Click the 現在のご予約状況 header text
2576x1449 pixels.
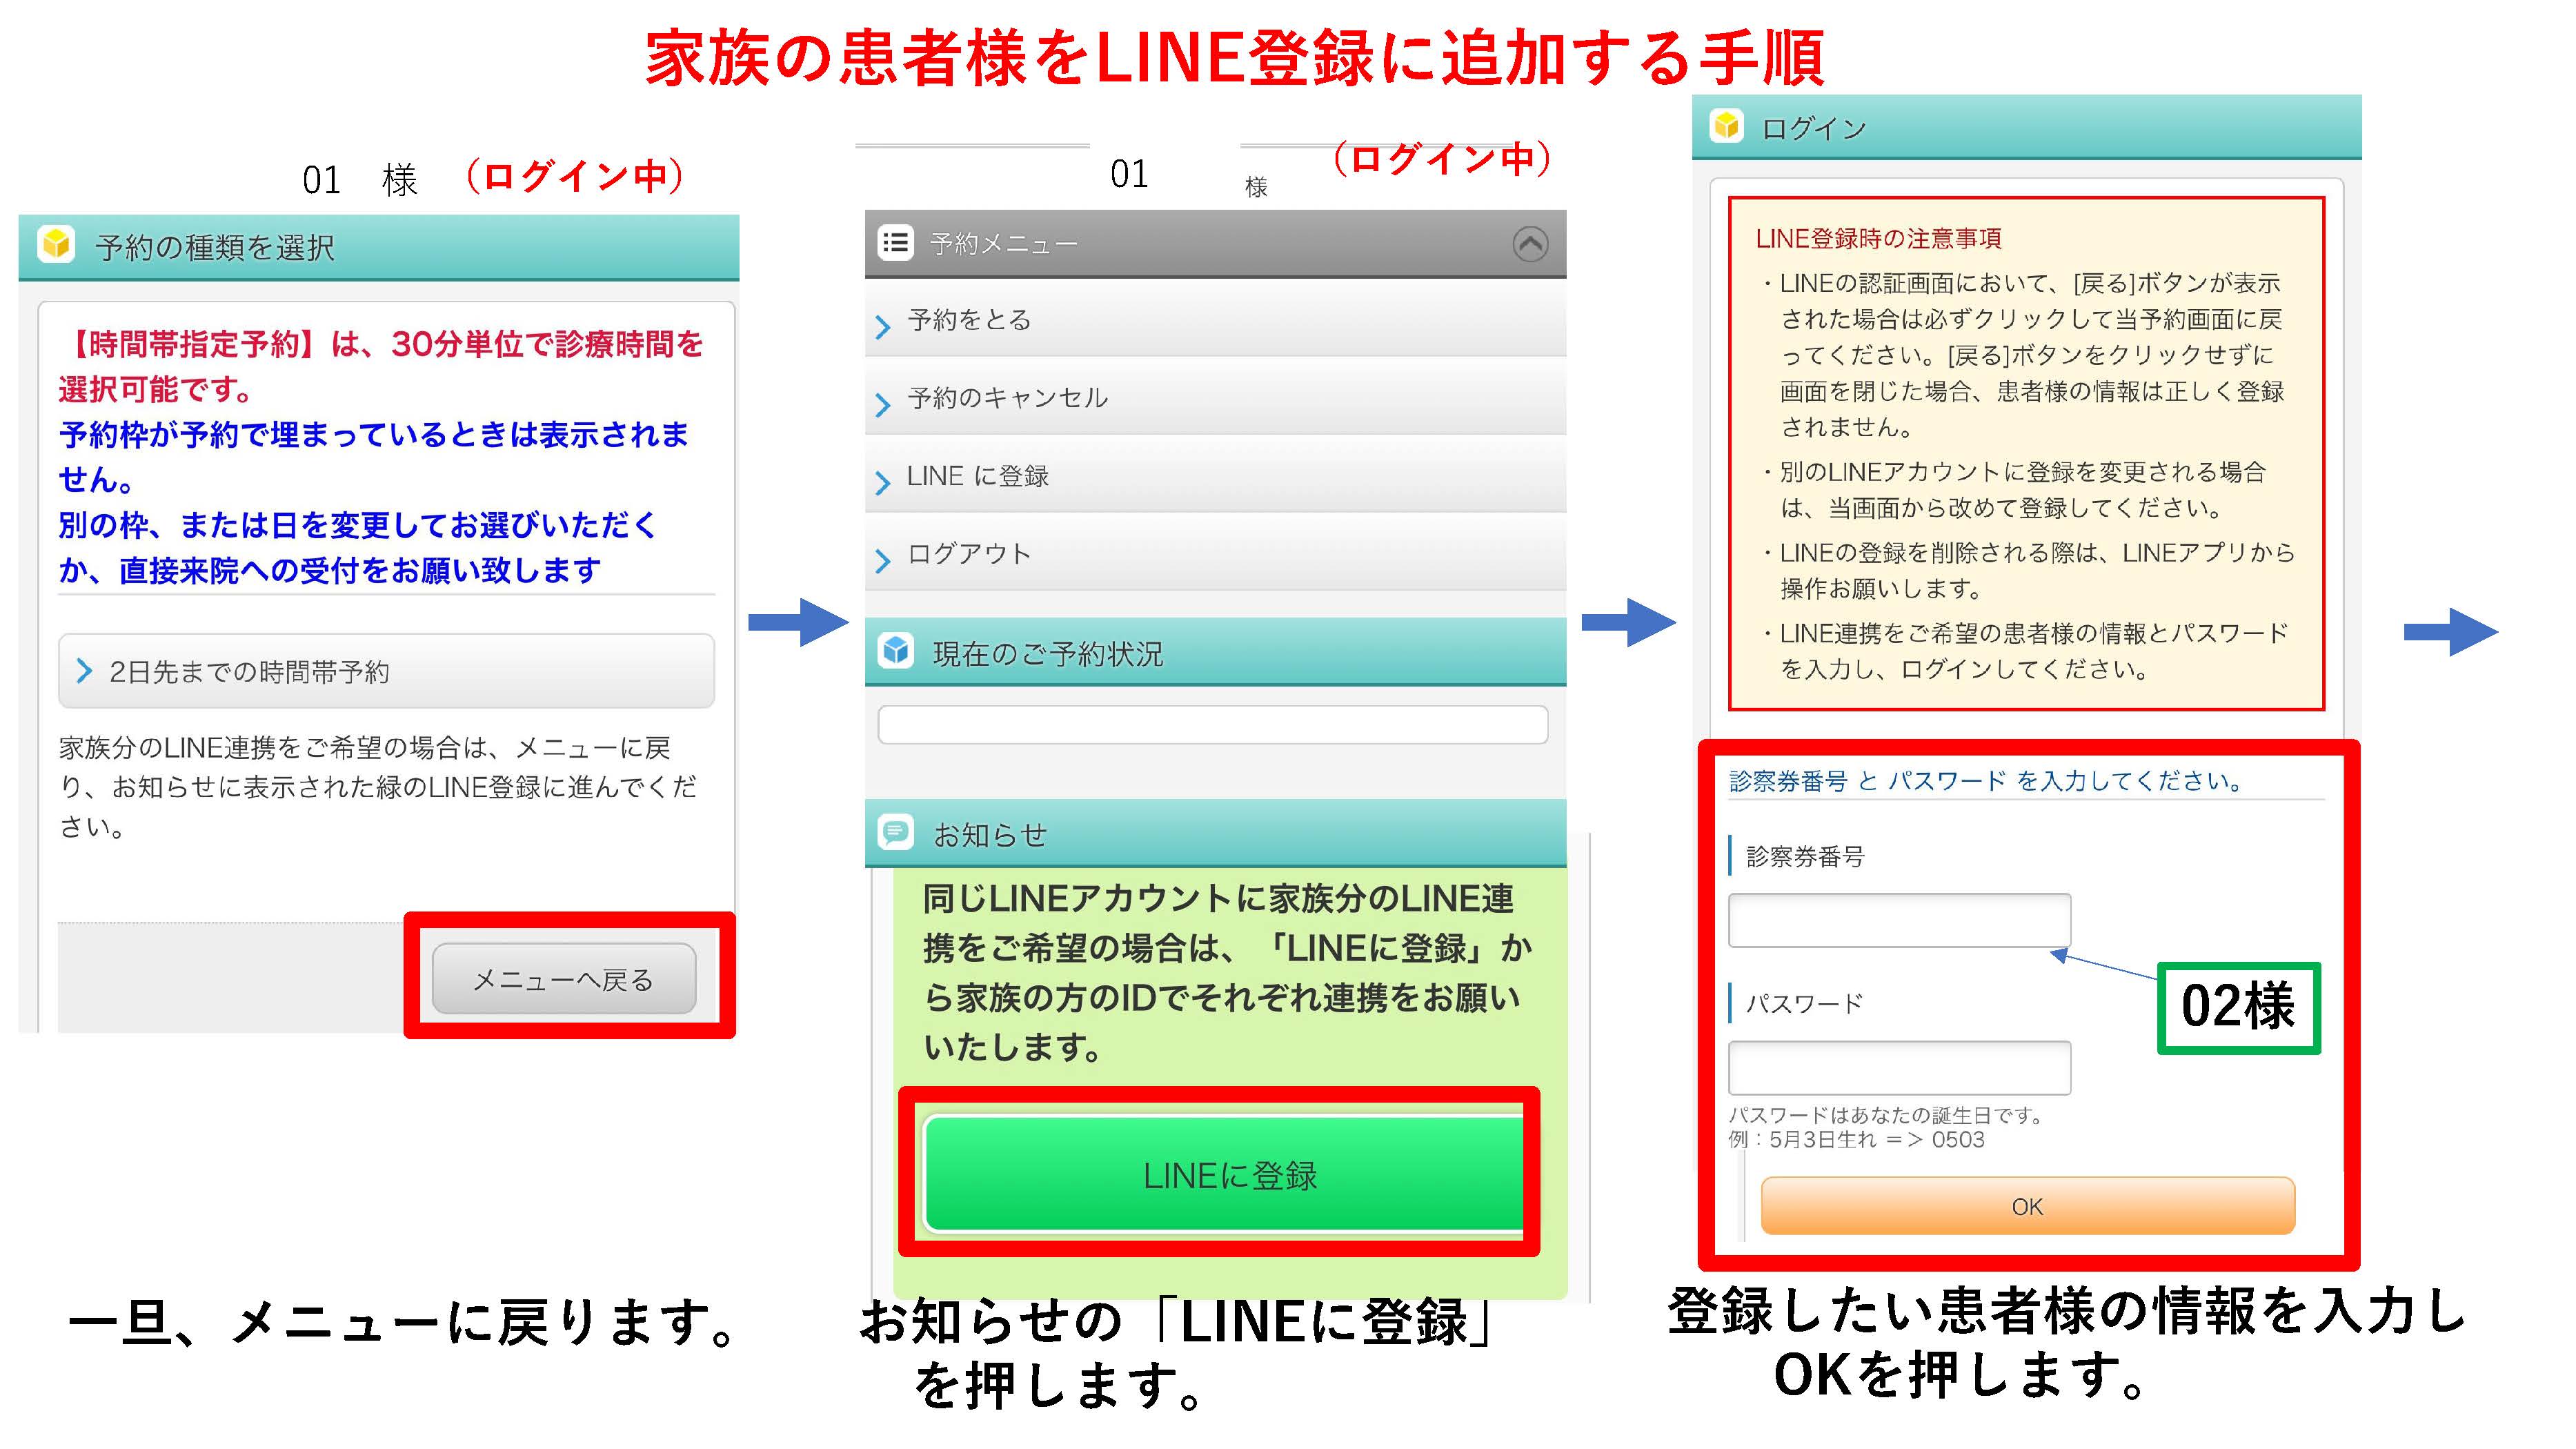tap(1048, 654)
